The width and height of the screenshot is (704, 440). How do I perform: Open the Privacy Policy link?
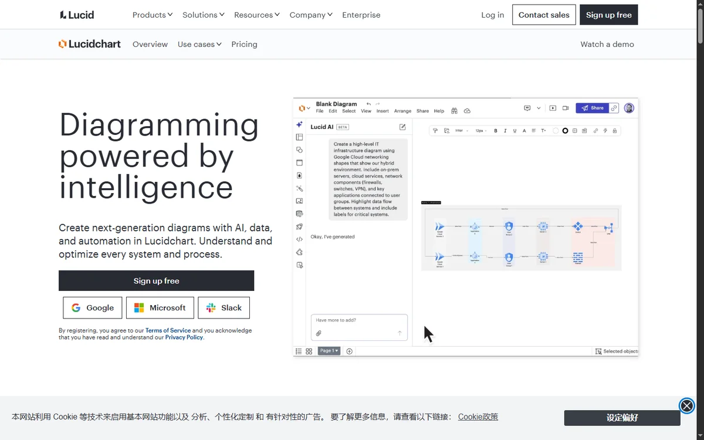click(x=184, y=337)
